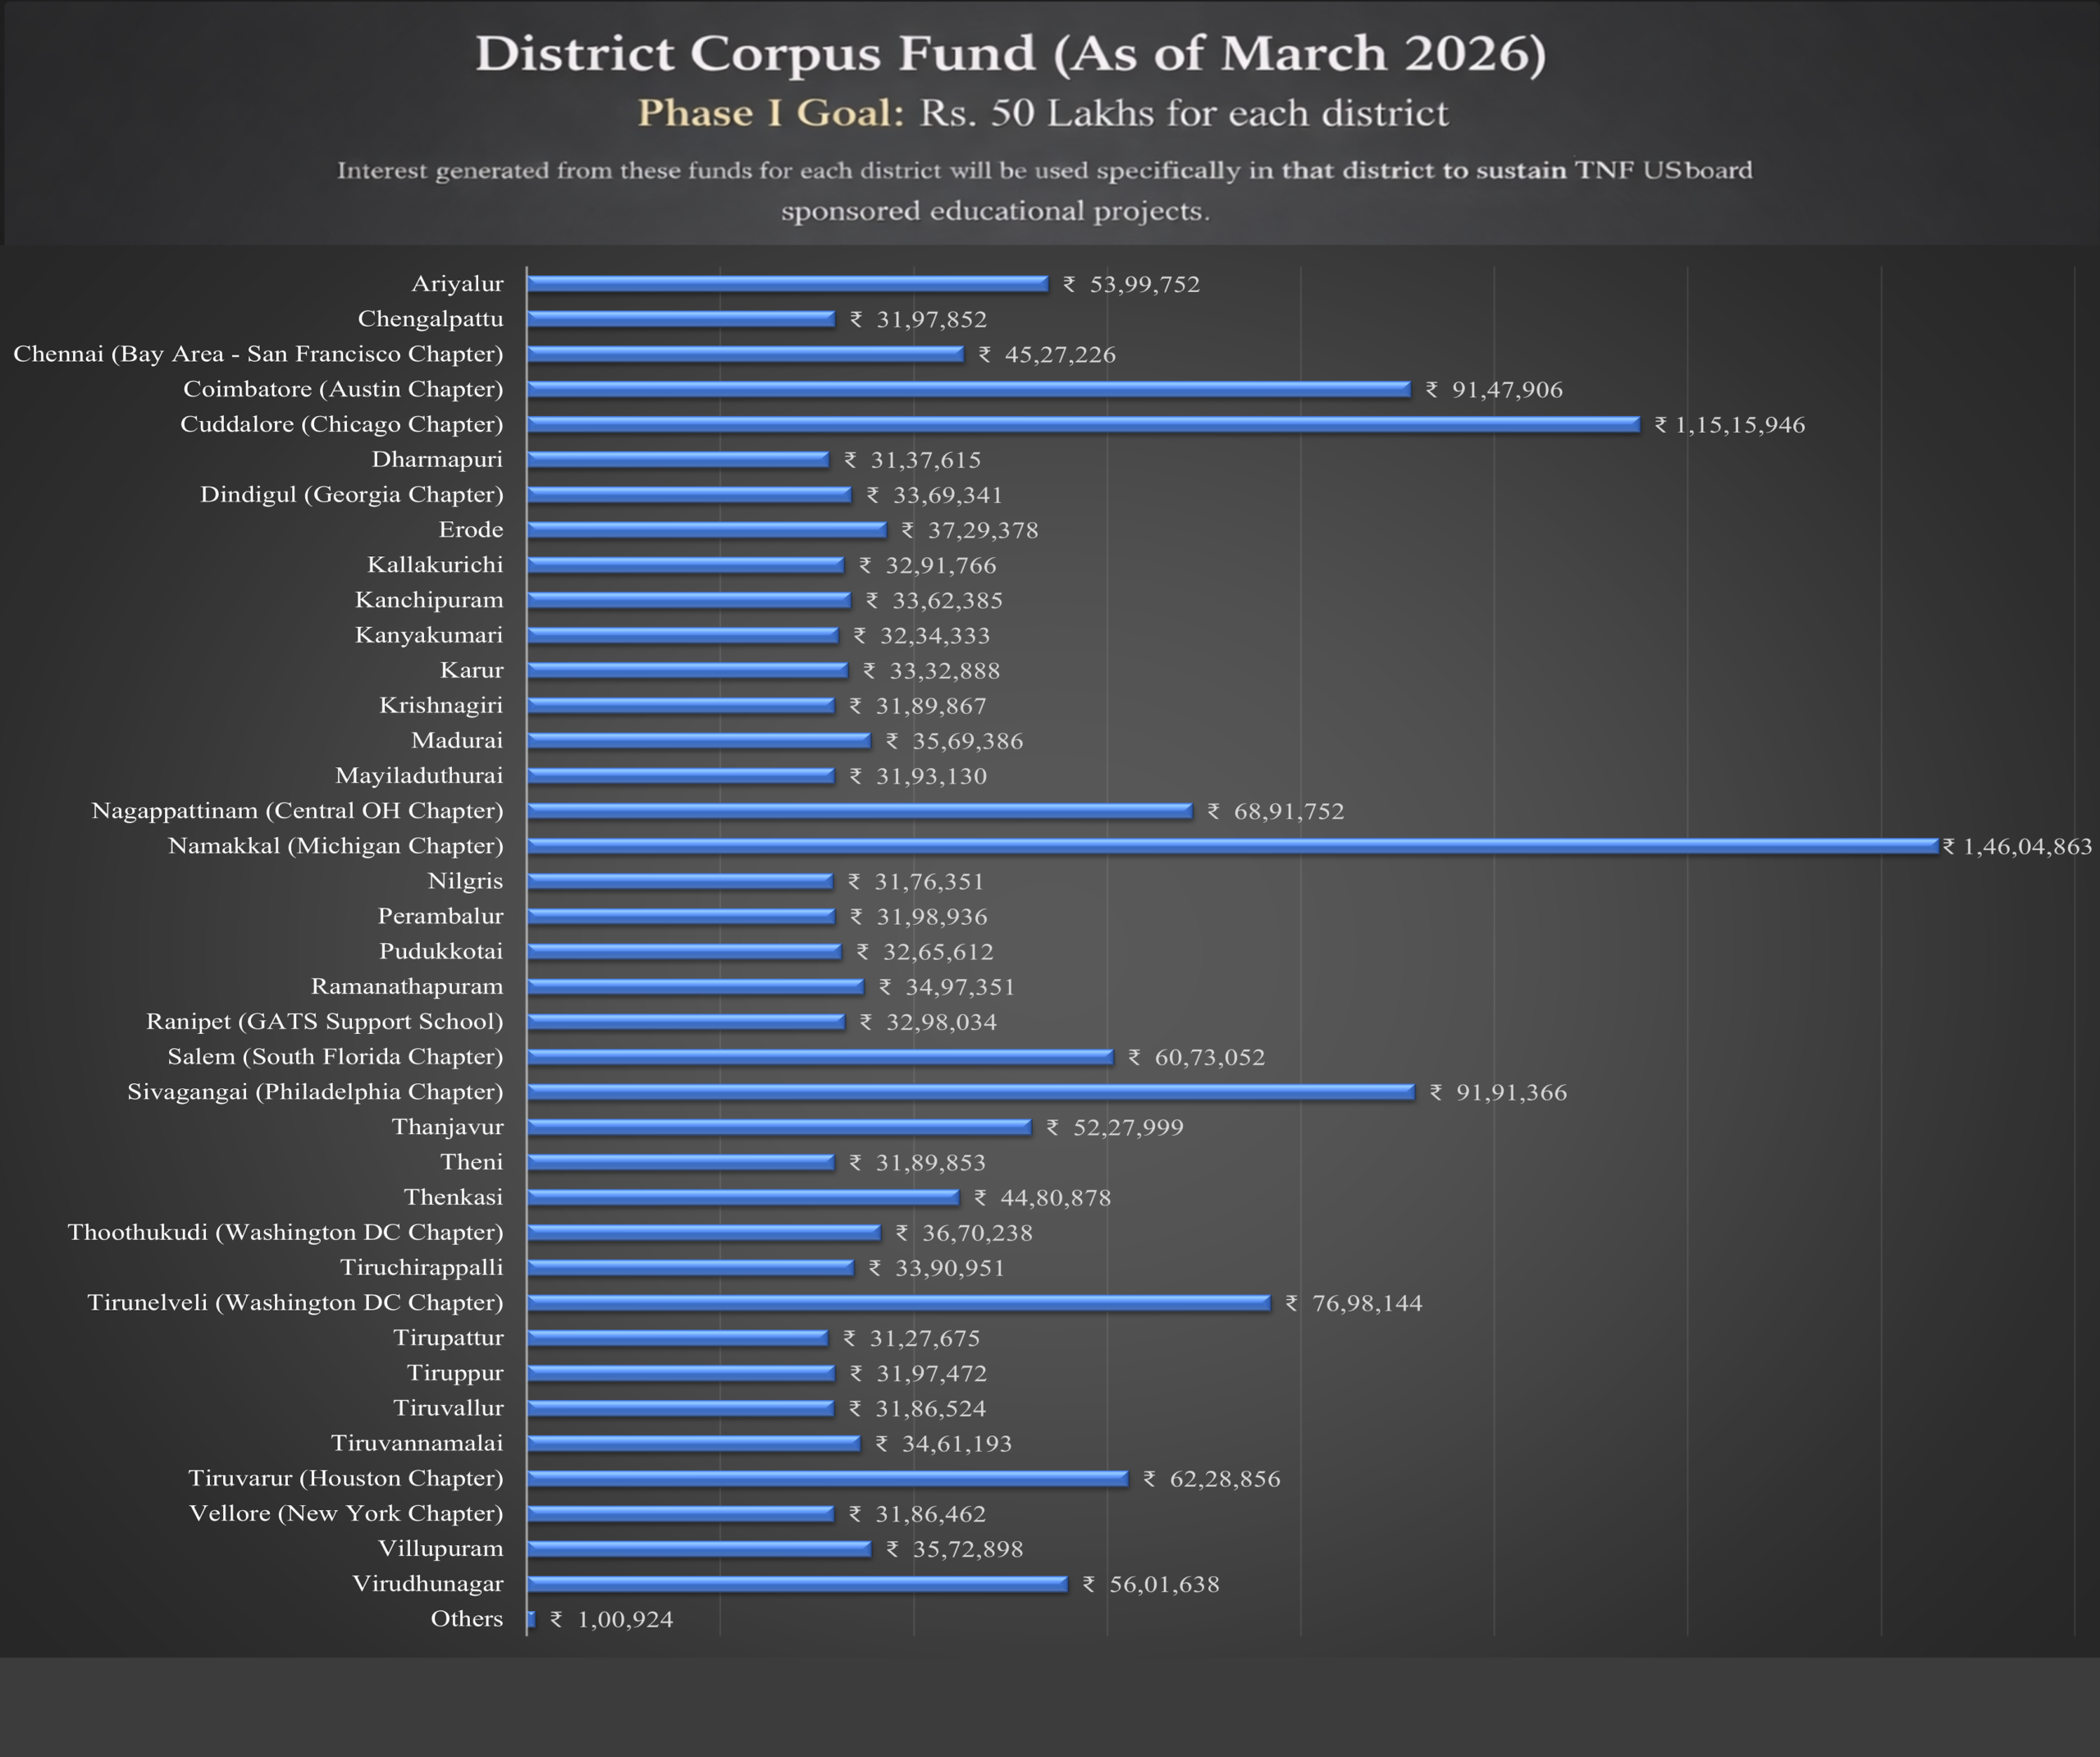This screenshot has width=2100, height=1757.
Task: Click the small Others bar
Action: click(x=531, y=1618)
